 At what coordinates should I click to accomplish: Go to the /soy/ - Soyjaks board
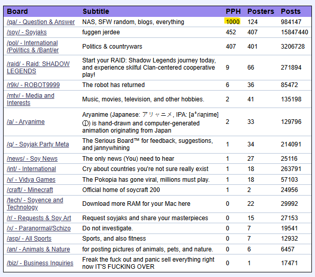(27, 32)
